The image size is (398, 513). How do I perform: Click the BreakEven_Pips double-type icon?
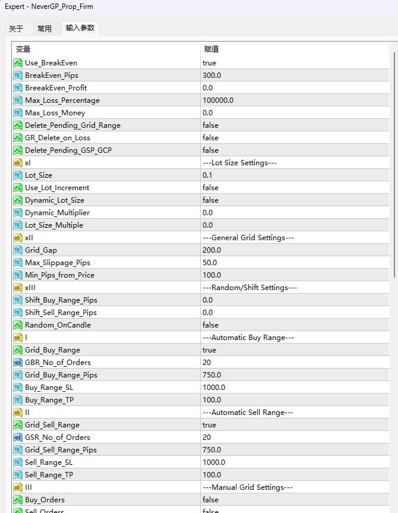(18, 75)
